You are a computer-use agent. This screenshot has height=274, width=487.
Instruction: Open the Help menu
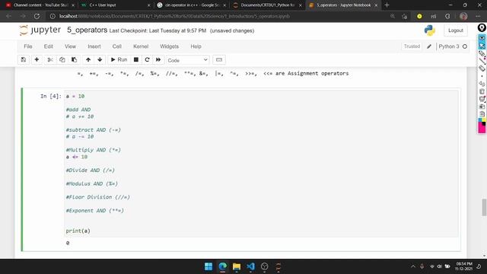pos(196,46)
